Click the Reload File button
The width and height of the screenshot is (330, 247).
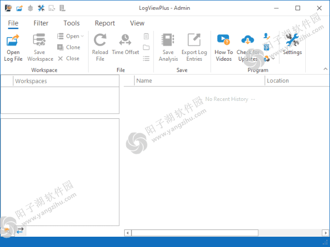tap(100, 48)
